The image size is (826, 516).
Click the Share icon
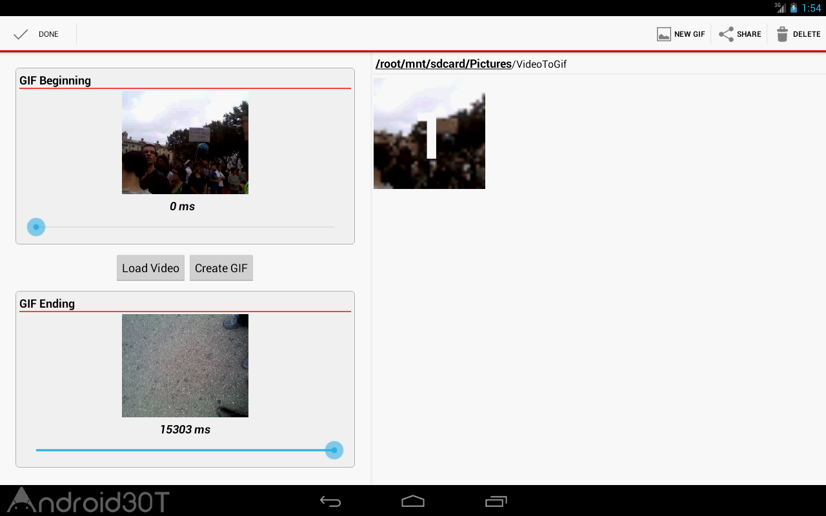pyautogui.click(x=727, y=34)
